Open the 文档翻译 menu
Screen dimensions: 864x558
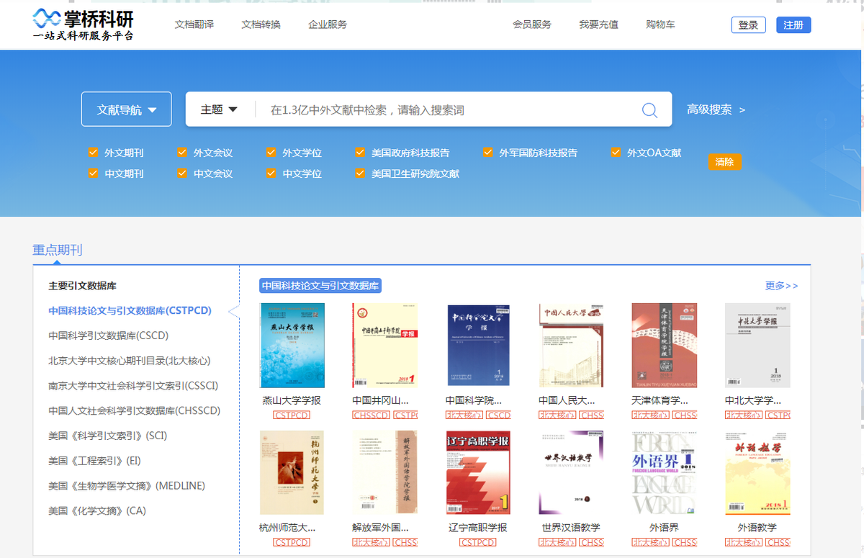(194, 24)
